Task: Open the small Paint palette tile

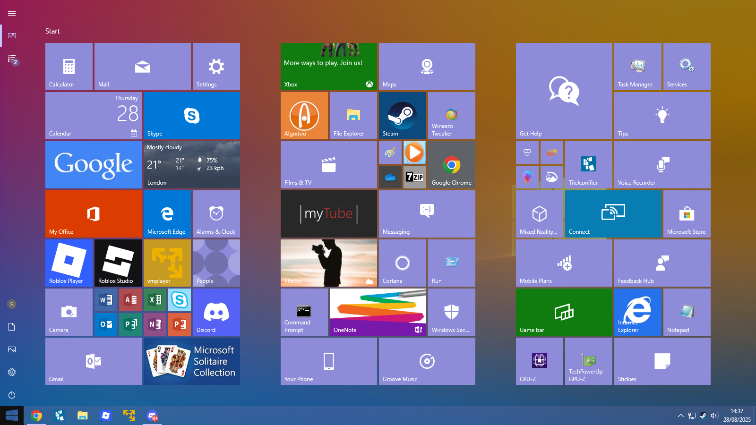Action: point(390,153)
